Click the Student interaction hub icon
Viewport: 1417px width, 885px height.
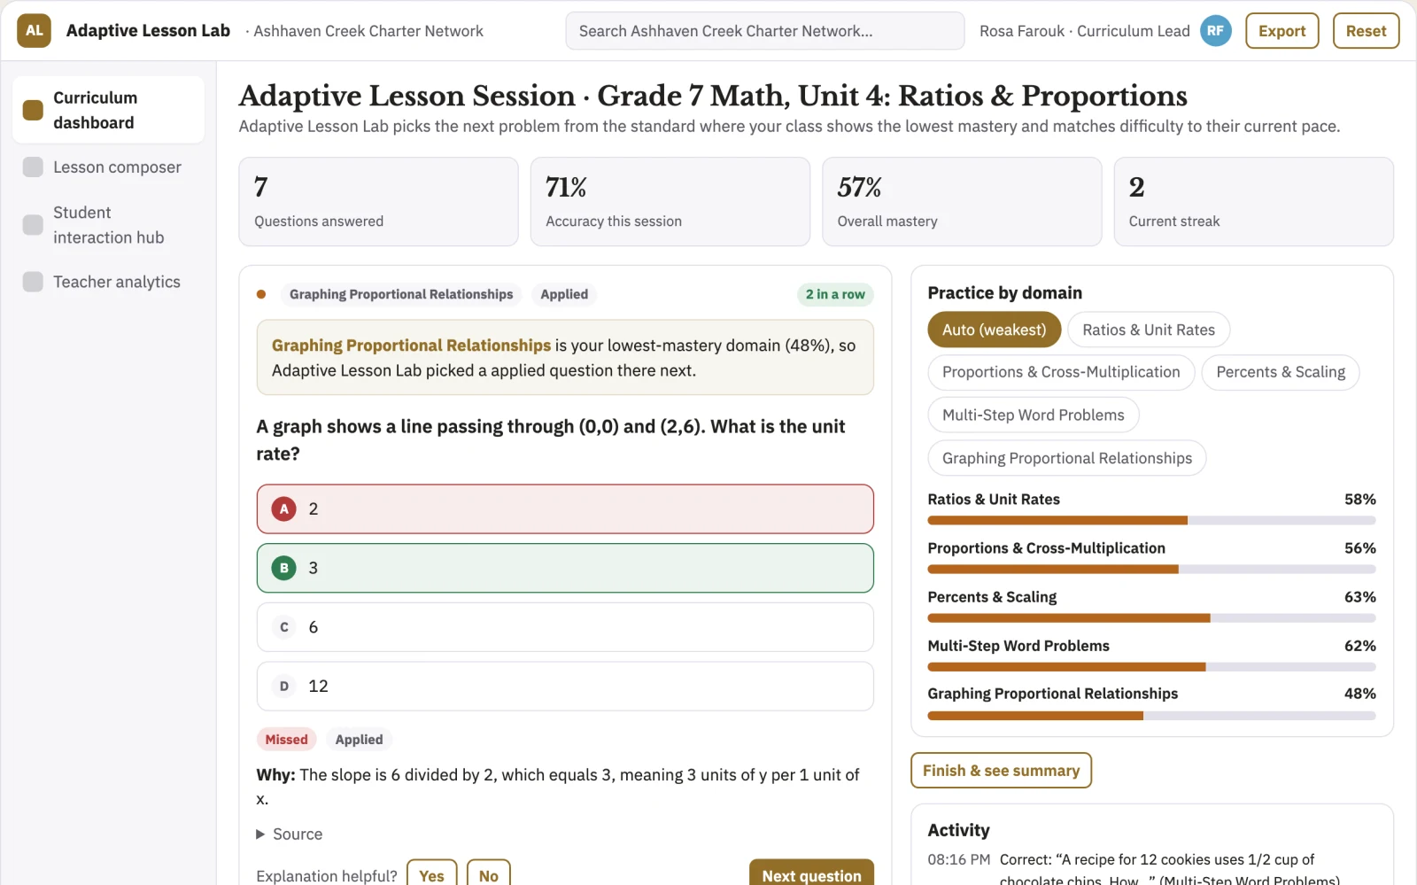[33, 225]
